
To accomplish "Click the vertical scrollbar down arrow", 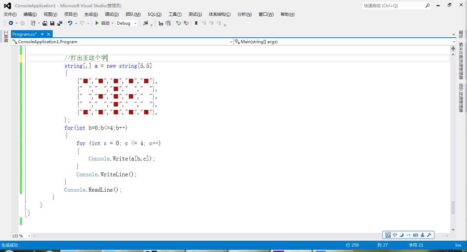I will tap(453, 230).
